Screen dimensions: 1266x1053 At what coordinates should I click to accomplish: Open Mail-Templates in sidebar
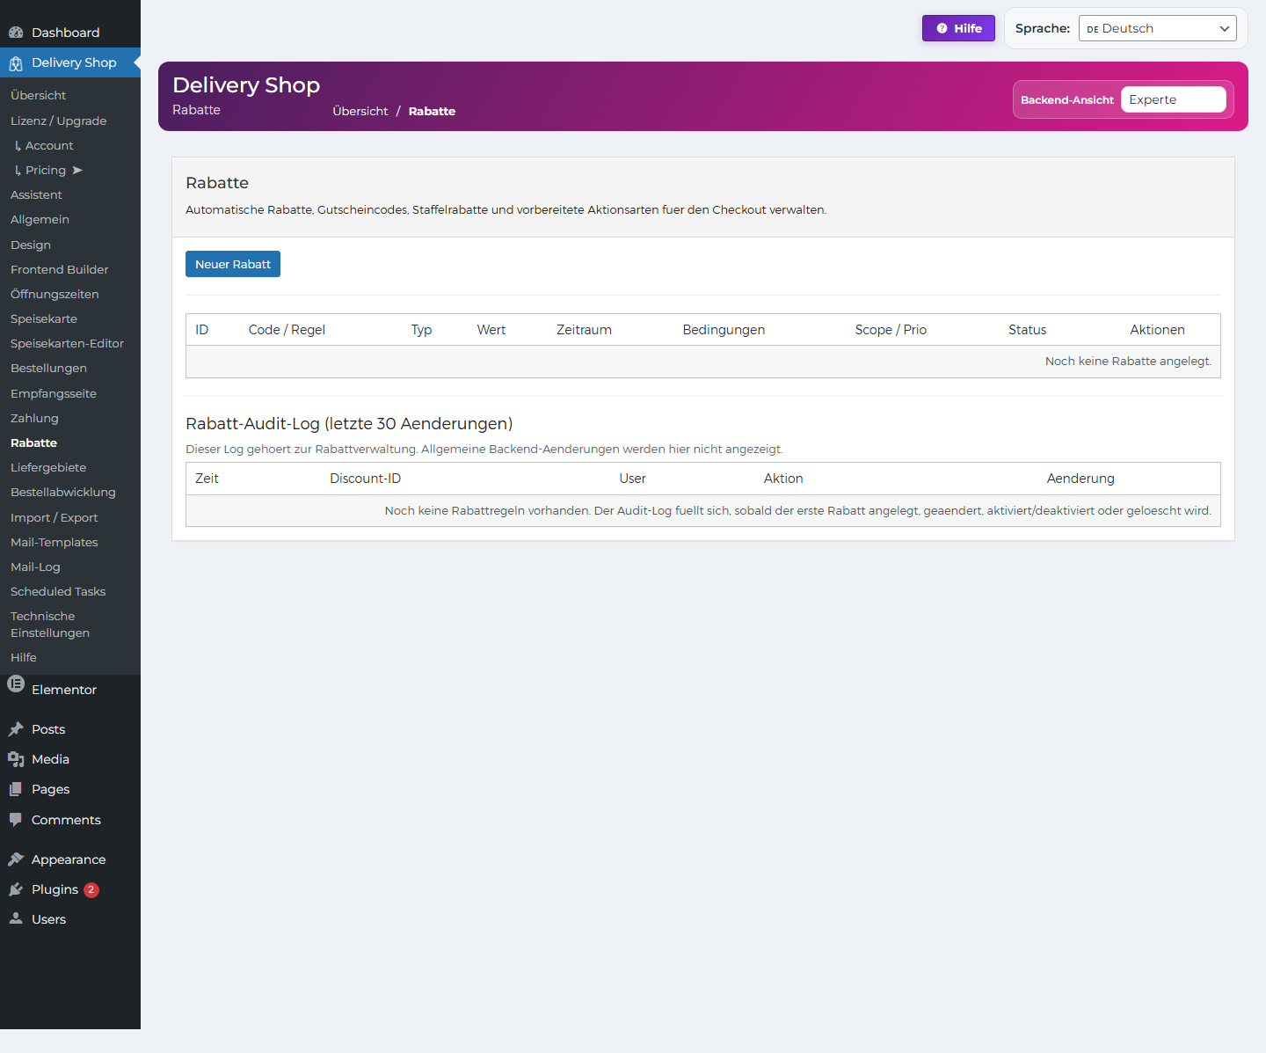[x=55, y=542]
